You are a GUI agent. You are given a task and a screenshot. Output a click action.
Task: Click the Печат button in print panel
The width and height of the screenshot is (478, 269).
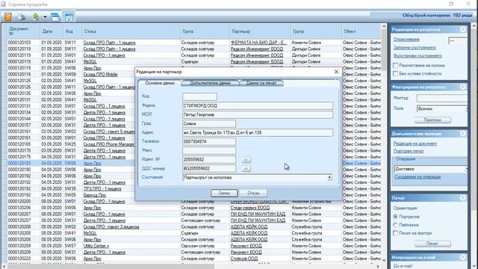point(432,244)
